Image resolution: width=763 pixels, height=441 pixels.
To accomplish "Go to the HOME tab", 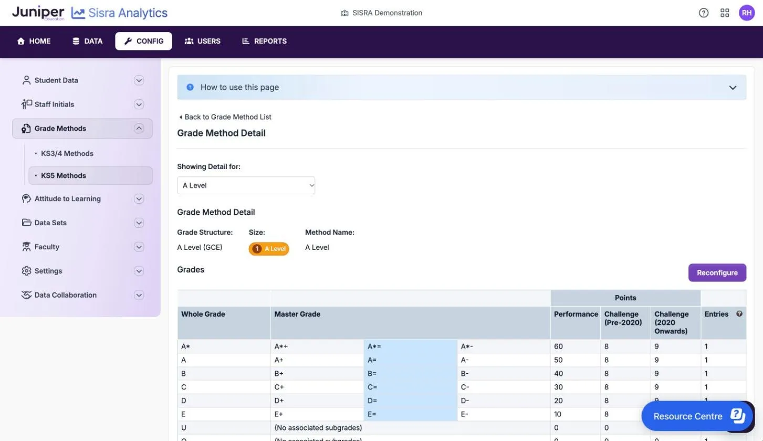I will 34,41.
